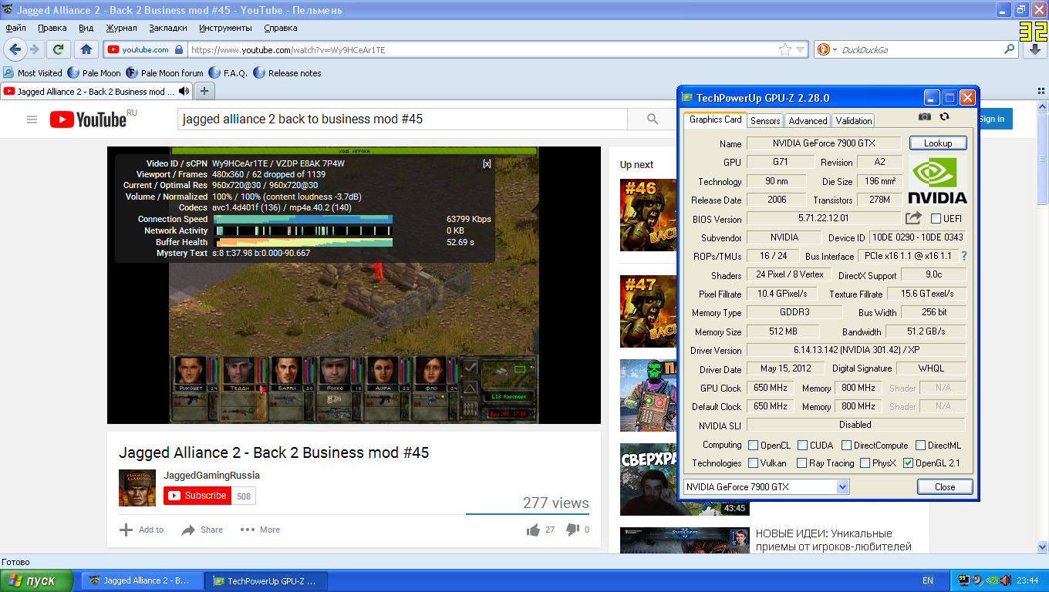Open the Инструменты menu

click(x=225, y=28)
